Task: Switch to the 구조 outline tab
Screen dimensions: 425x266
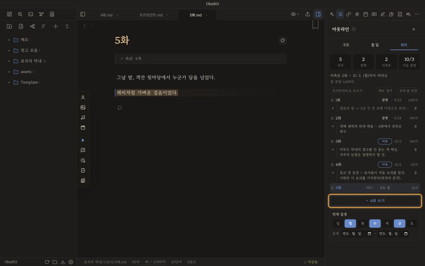Action: (x=346, y=45)
